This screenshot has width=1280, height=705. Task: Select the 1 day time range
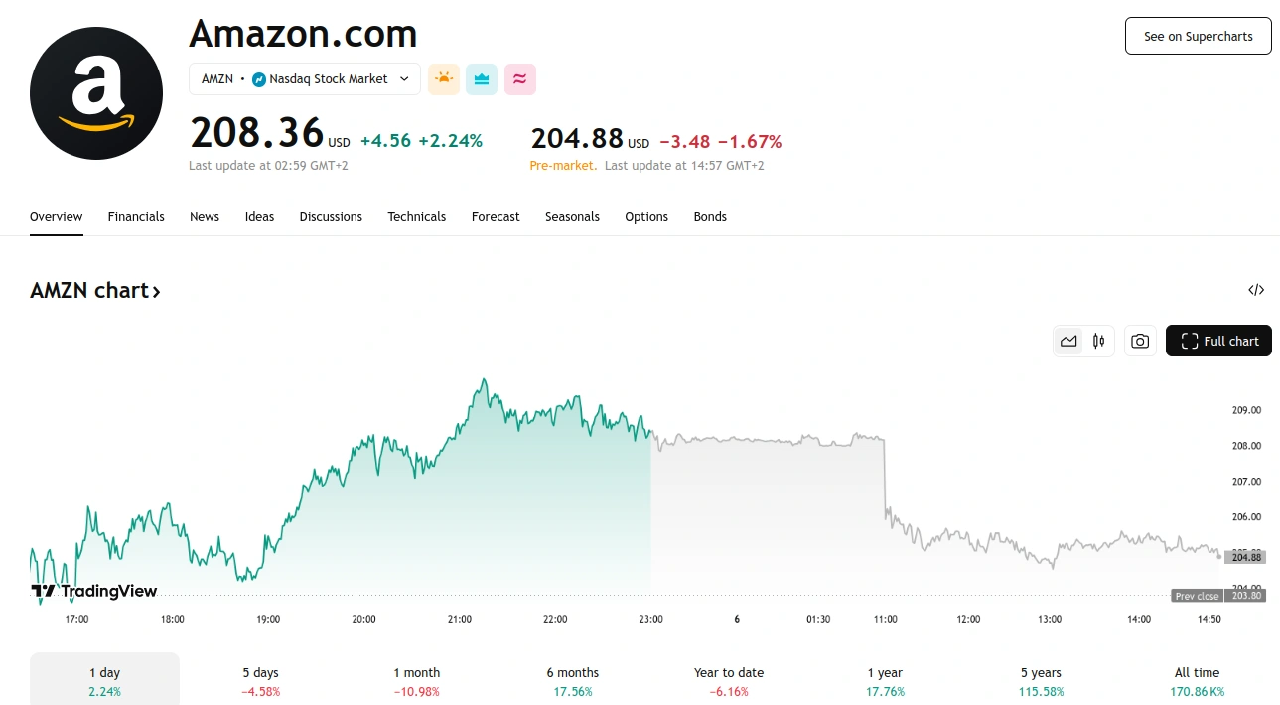[105, 680]
